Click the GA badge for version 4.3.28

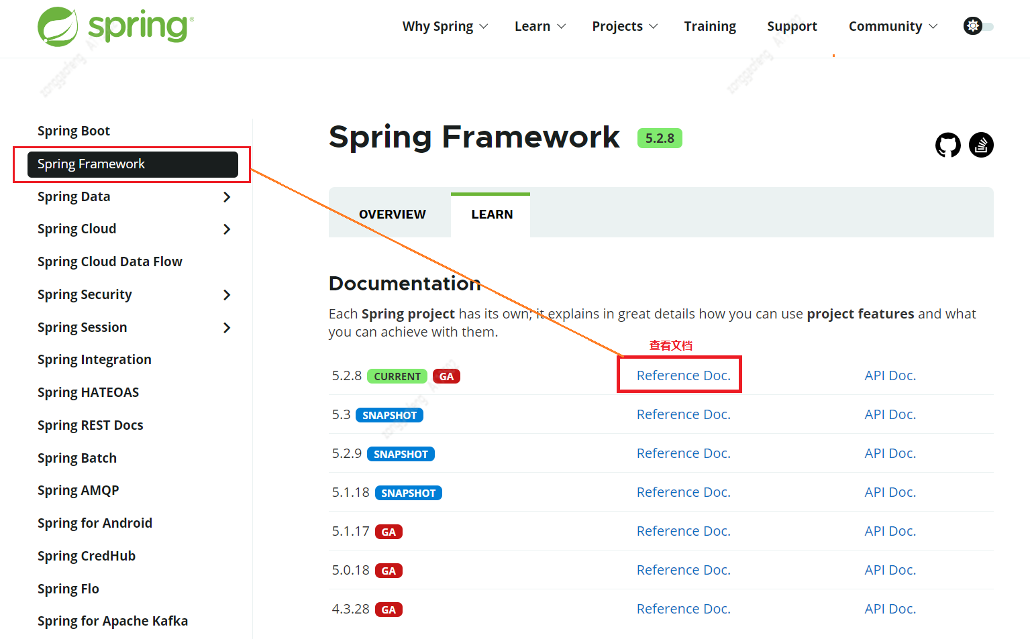click(389, 609)
